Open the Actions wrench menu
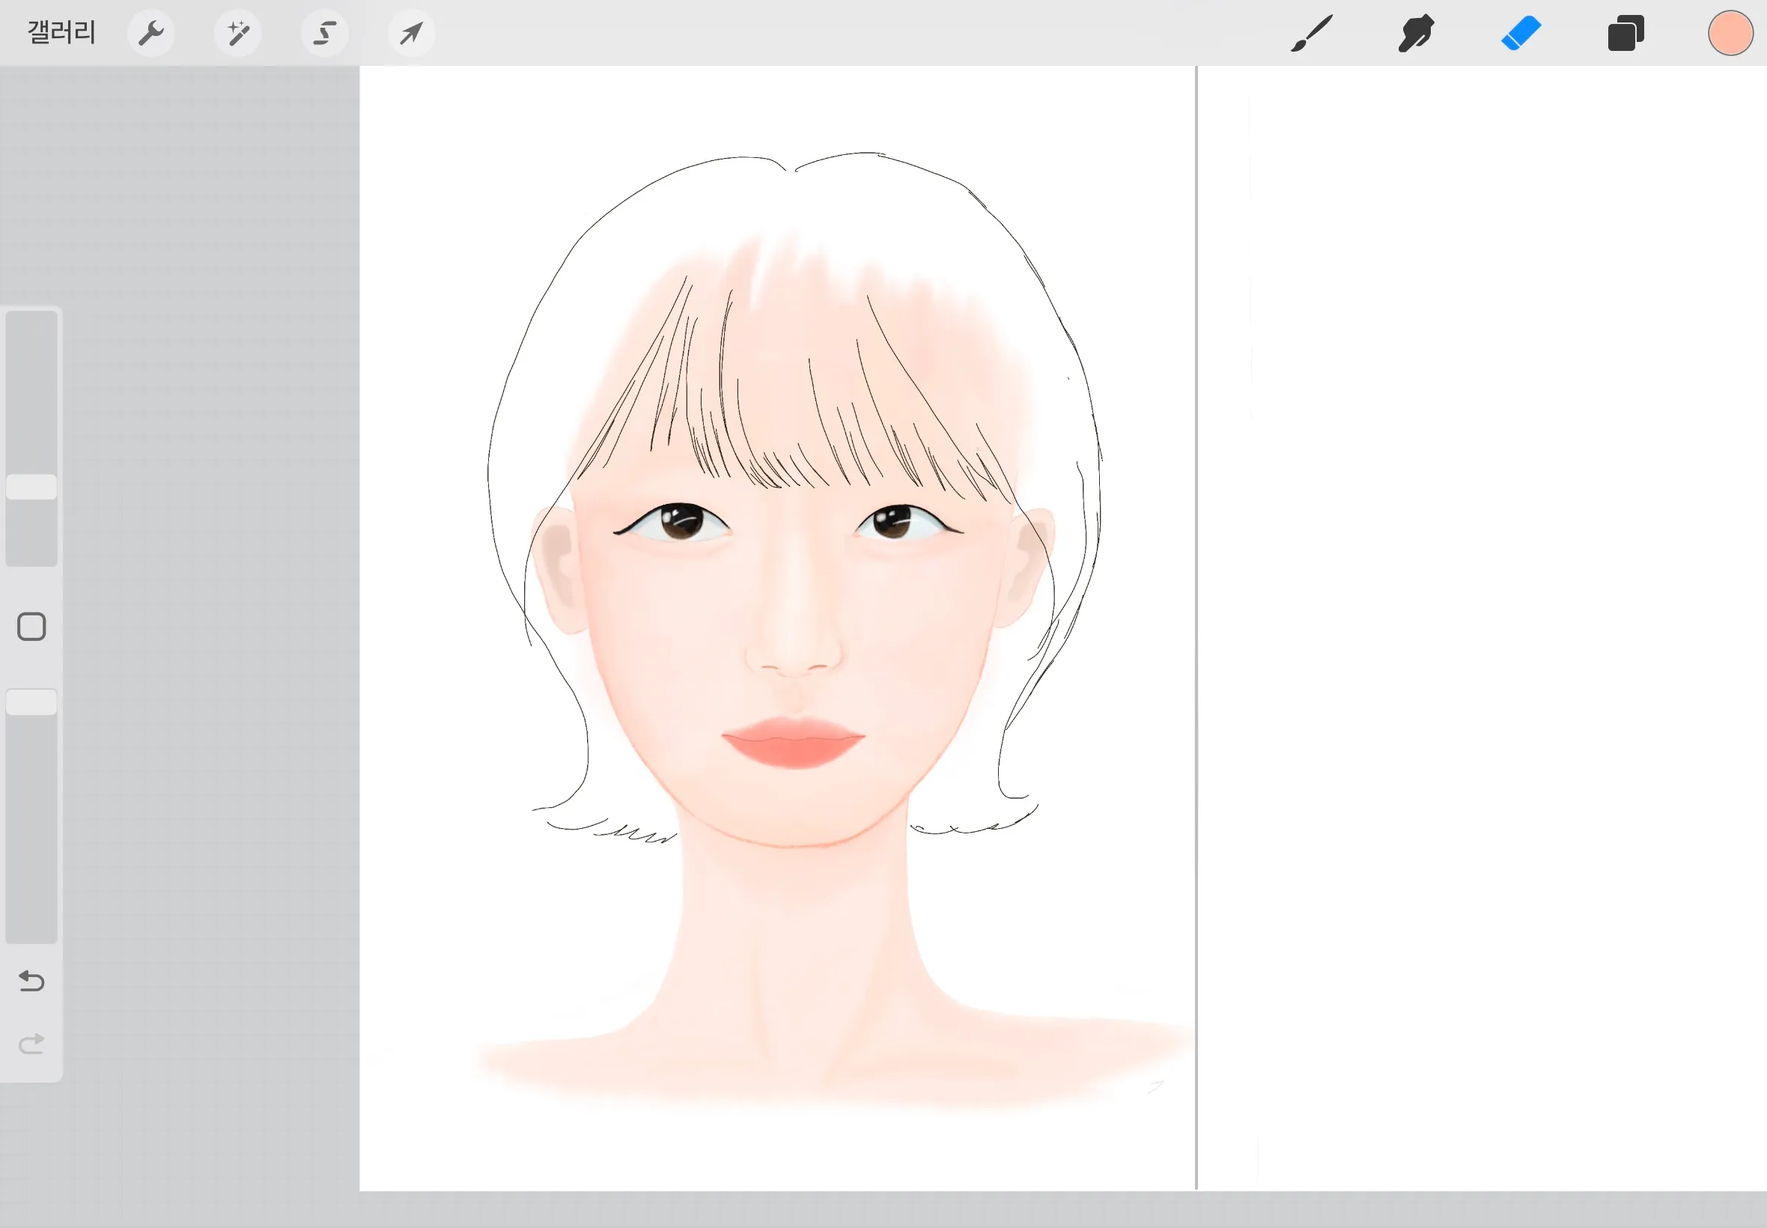The image size is (1767, 1228). (150, 33)
